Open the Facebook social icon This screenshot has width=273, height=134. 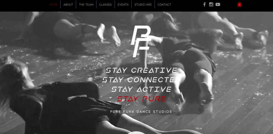[204, 5]
